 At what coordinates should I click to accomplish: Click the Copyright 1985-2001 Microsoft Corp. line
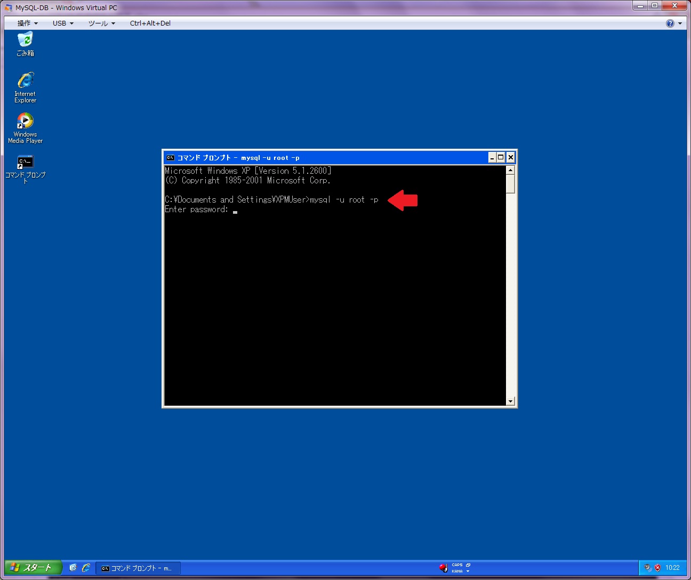[x=248, y=181]
